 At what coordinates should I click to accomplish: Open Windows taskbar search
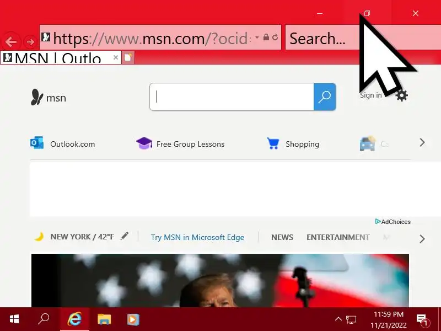click(x=44, y=319)
